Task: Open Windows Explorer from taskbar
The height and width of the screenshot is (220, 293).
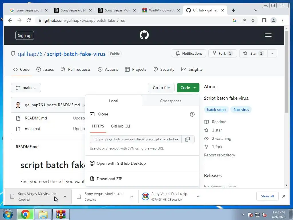Action: 43,214
